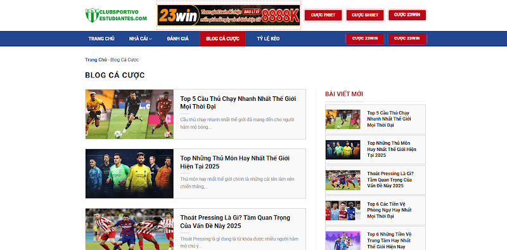Expand the NHÀ CÁI dropdown menu

click(x=140, y=39)
